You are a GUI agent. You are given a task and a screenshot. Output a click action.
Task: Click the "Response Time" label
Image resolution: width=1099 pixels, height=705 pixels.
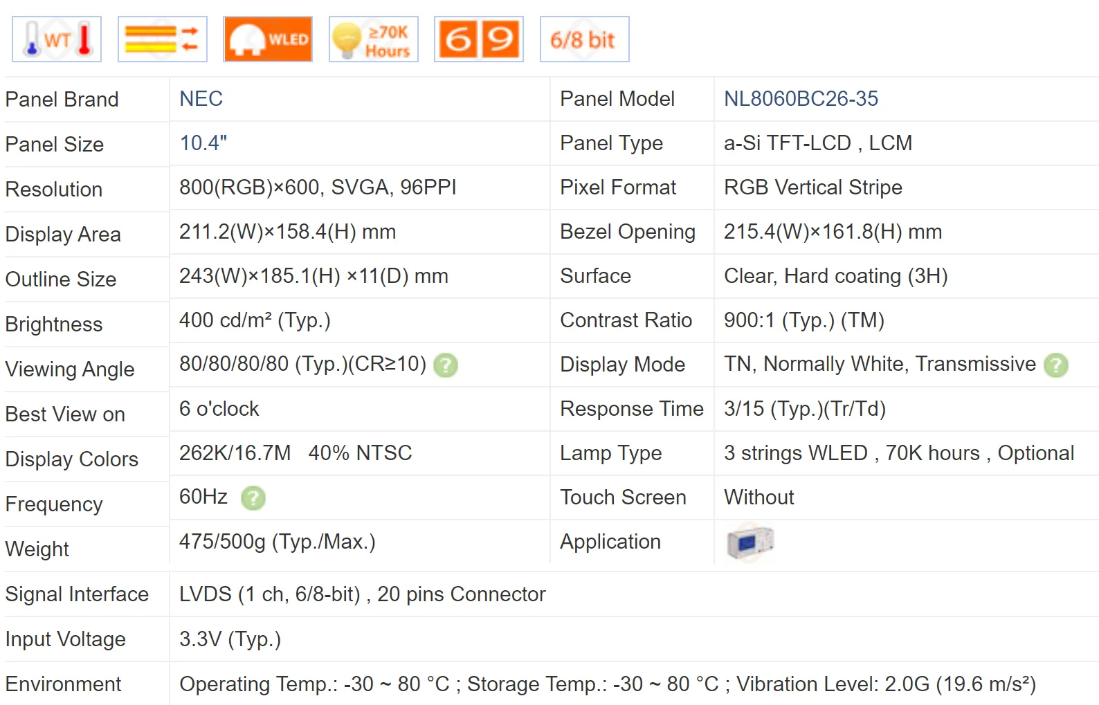click(x=631, y=409)
